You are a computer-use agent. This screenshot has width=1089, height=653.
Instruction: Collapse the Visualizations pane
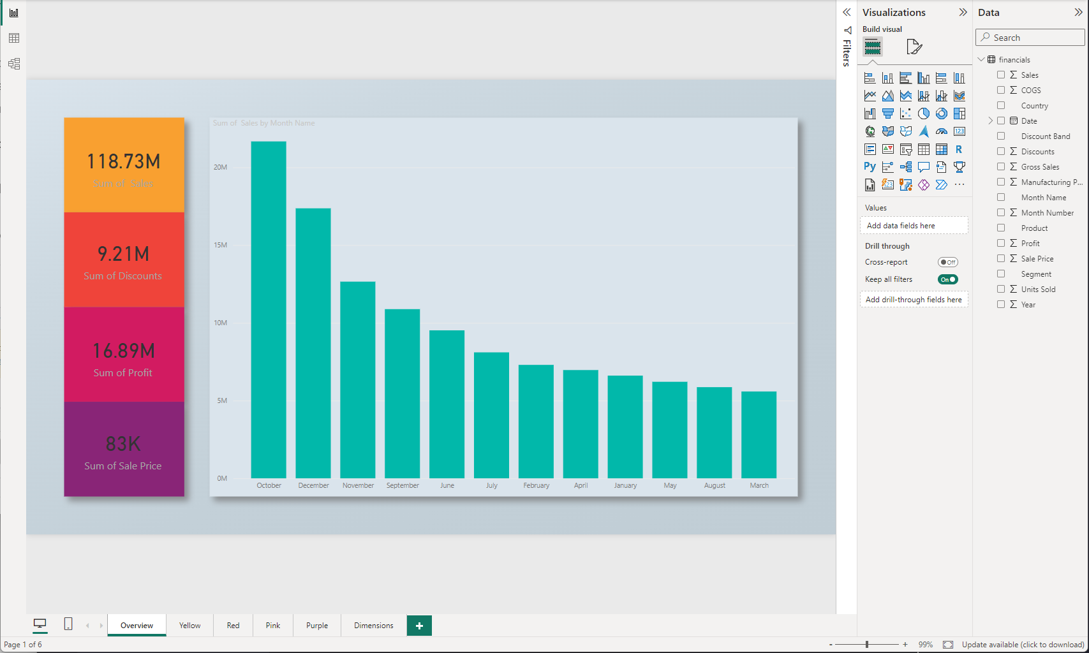(963, 12)
